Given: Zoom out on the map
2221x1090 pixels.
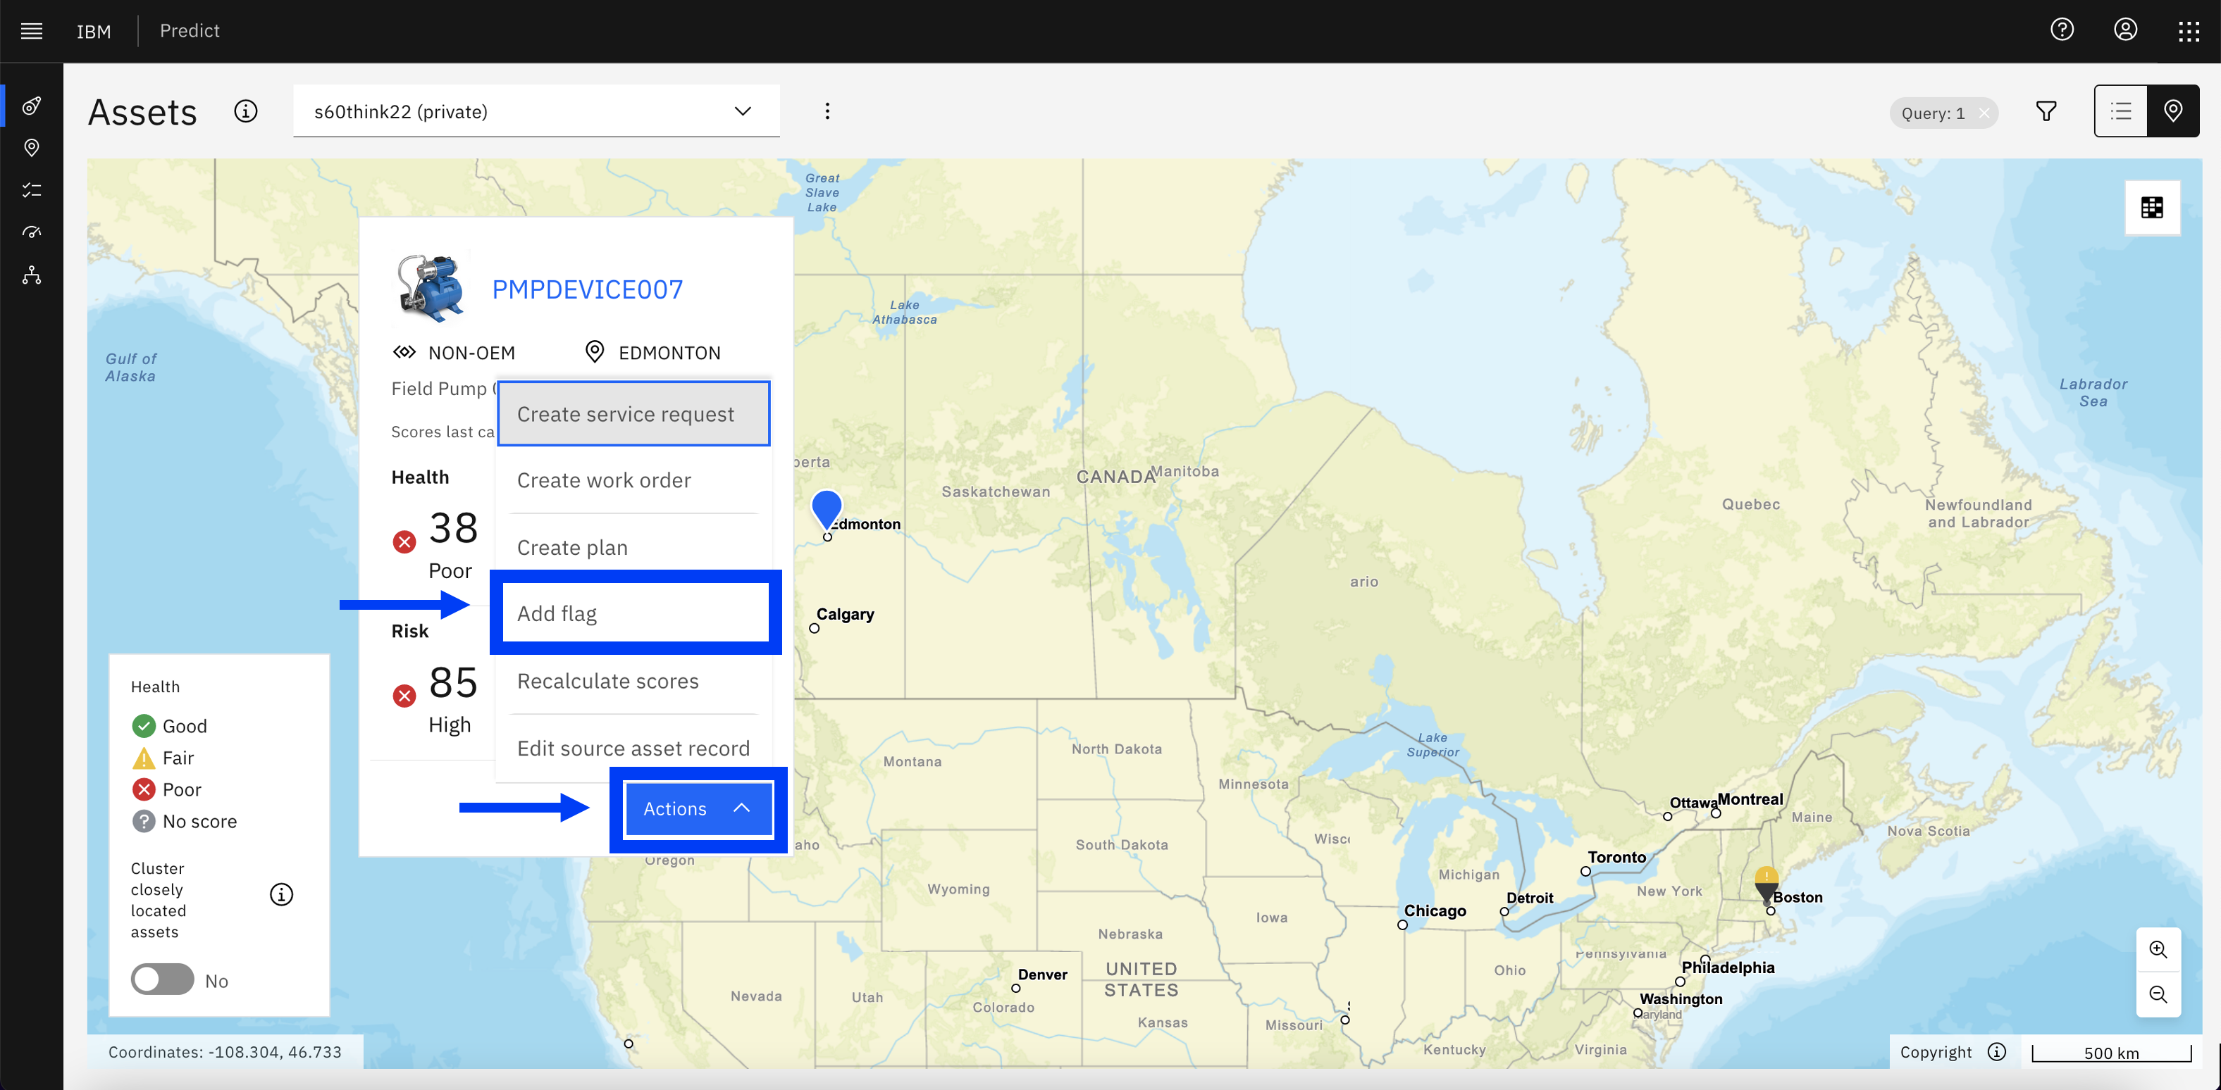Looking at the screenshot, I should coord(2158,994).
